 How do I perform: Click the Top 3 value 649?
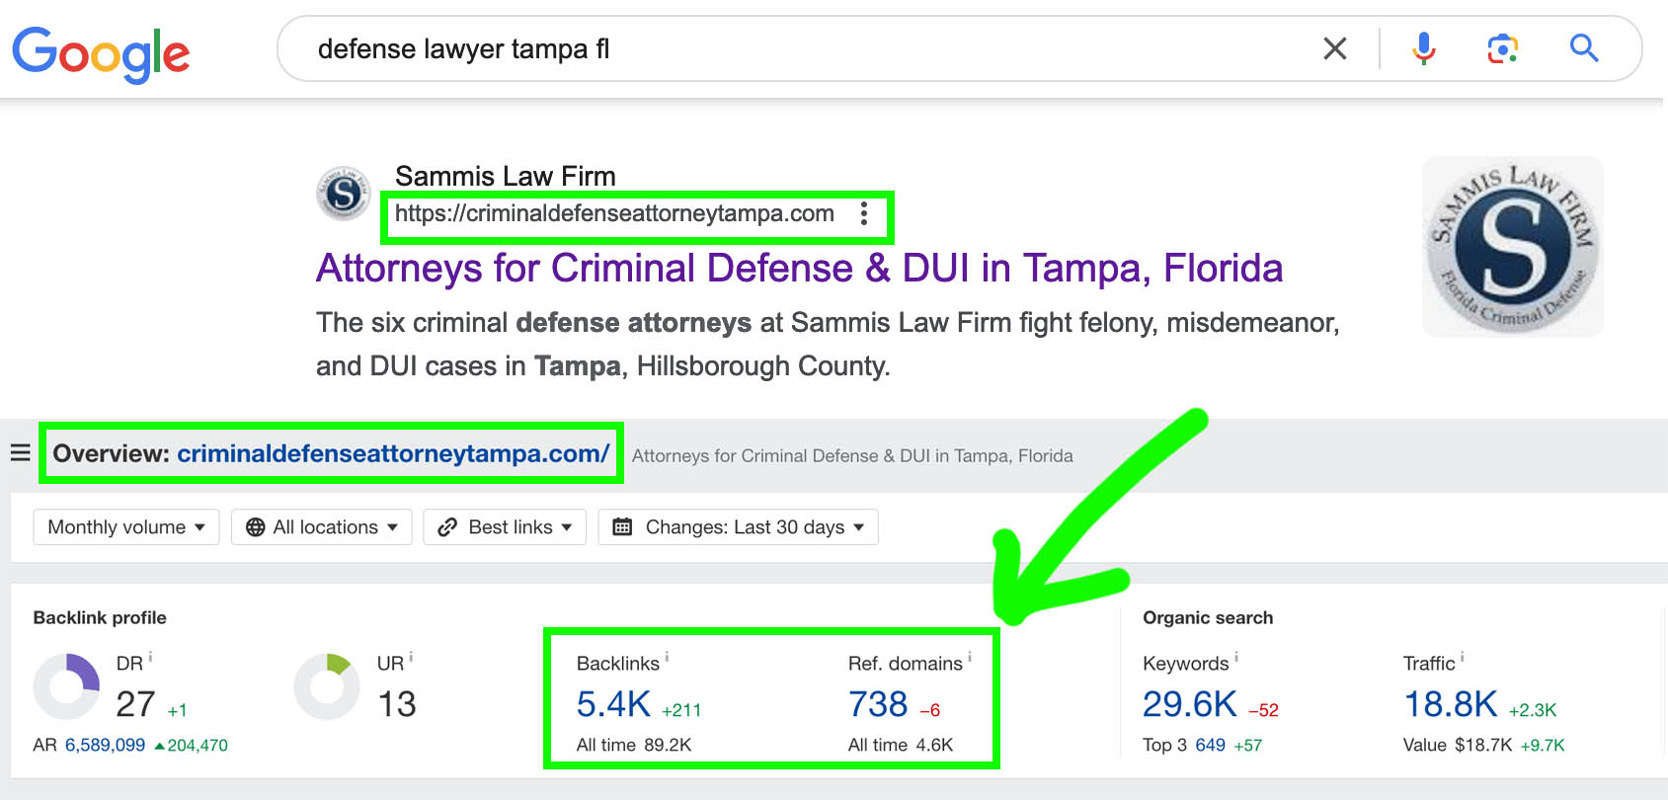[1210, 746]
